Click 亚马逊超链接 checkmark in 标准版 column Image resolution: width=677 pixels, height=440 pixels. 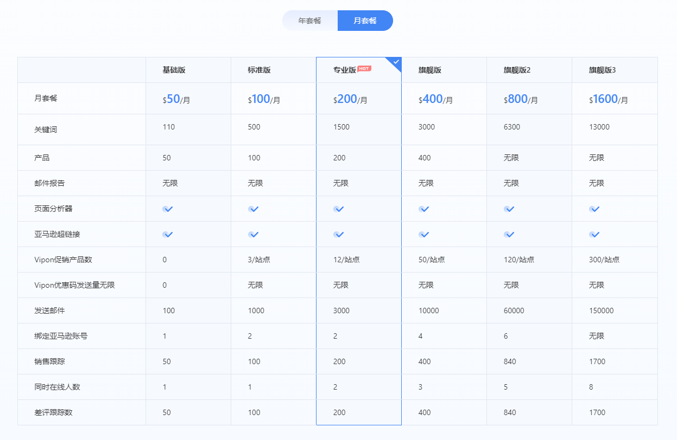tap(253, 235)
